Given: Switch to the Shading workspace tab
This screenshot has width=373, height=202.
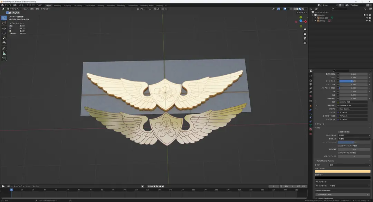Looking at the screenshot, I should pyautogui.click(x=101, y=5).
